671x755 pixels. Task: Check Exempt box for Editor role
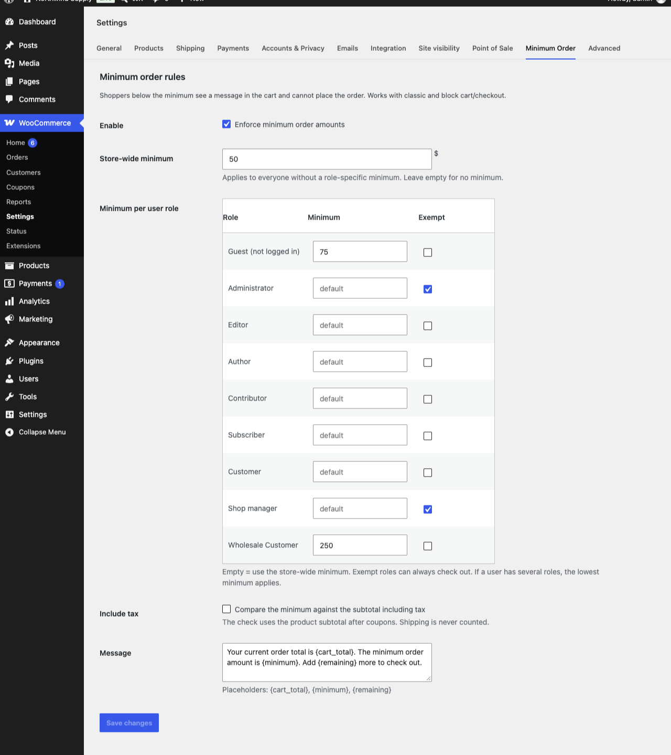tap(428, 326)
